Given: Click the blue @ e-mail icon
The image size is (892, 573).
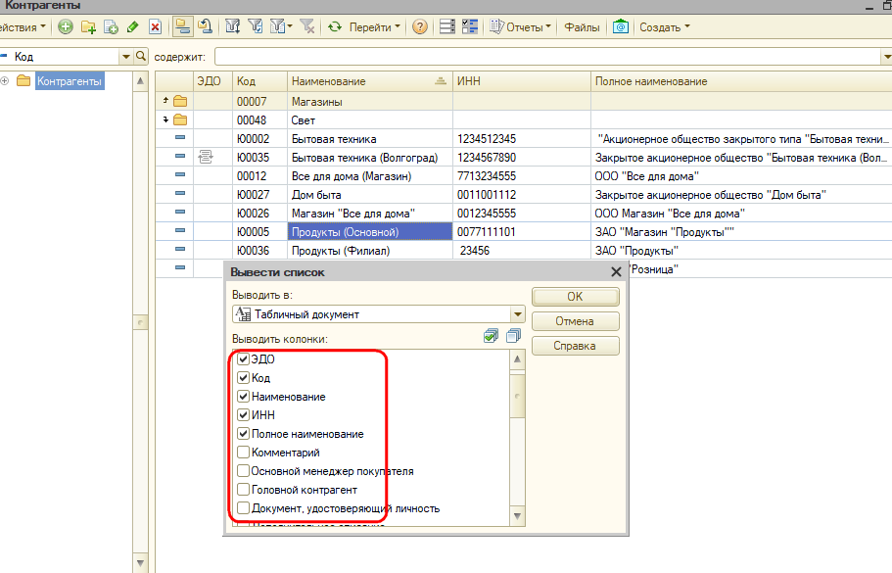Looking at the screenshot, I should point(621,26).
